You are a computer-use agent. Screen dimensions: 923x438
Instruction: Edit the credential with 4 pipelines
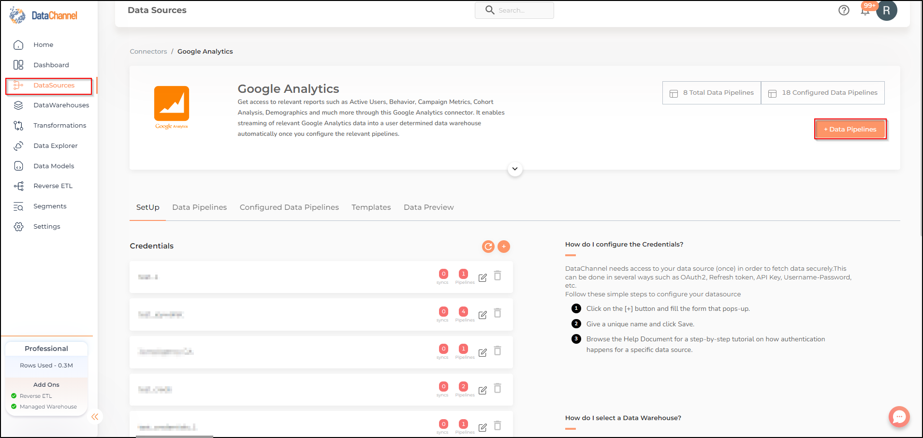coord(483,315)
